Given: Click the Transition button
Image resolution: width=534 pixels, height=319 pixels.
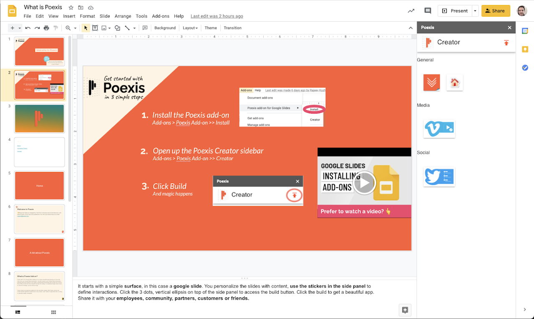Looking at the screenshot, I should [232, 28].
